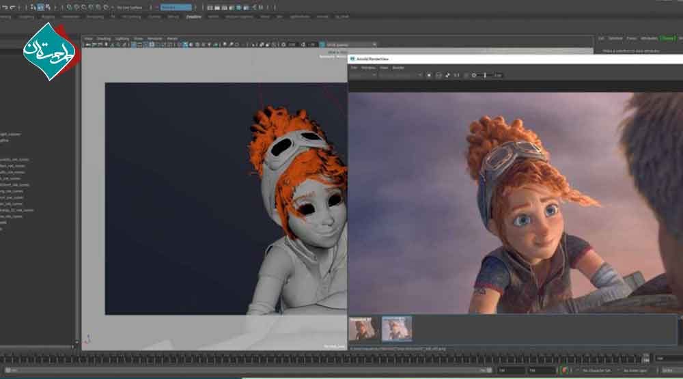The image size is (683, 379).
Task: Enable the Snap to points magnet icon
Action: coord(83,8)
